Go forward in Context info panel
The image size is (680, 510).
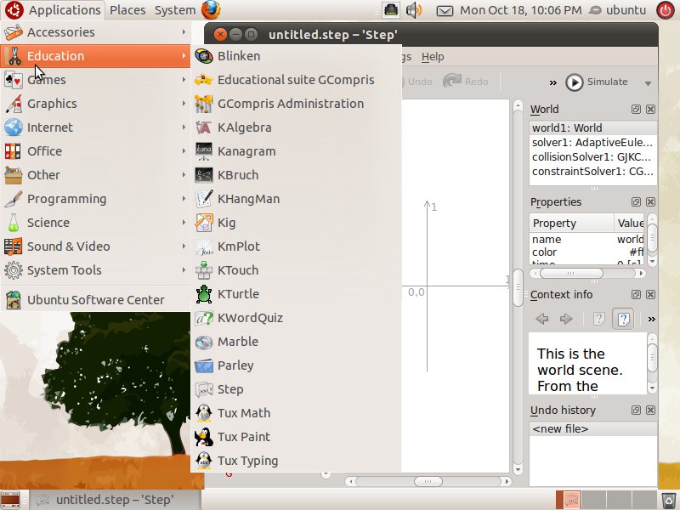pos(566,320)
